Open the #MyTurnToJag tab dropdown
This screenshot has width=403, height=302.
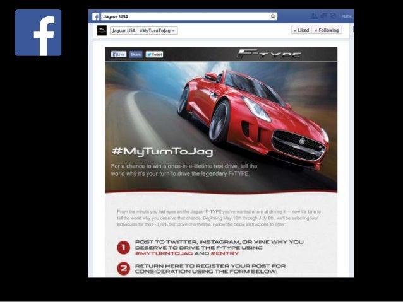click(157, 30)
